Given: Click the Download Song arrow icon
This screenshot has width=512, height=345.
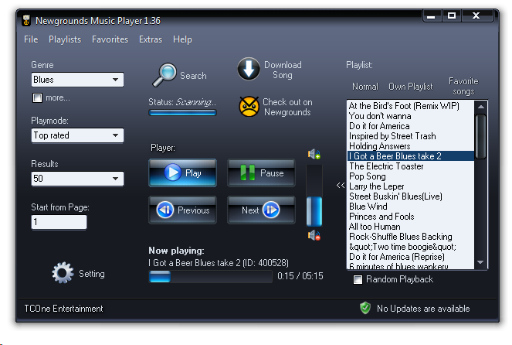Looking at the screenshot, I should tap(249, 69).
